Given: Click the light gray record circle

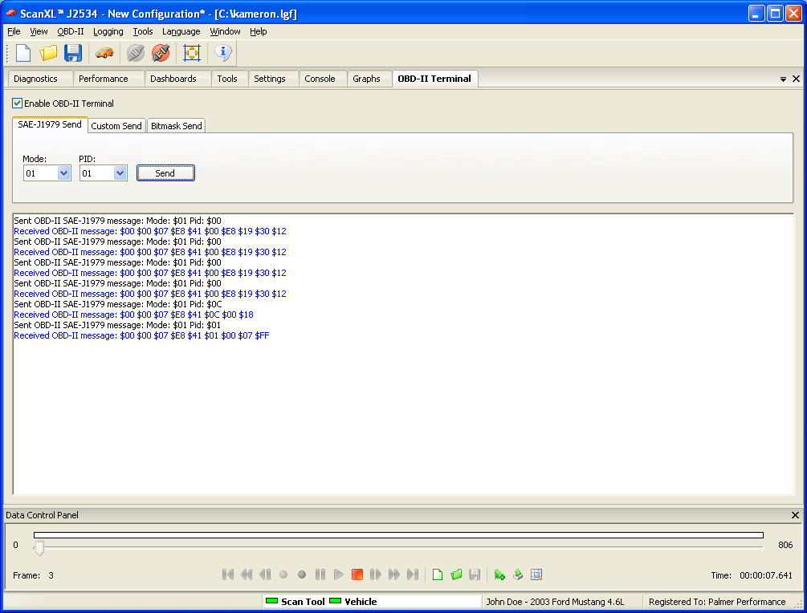Looking at the screenshot, I should pos(283,574).
